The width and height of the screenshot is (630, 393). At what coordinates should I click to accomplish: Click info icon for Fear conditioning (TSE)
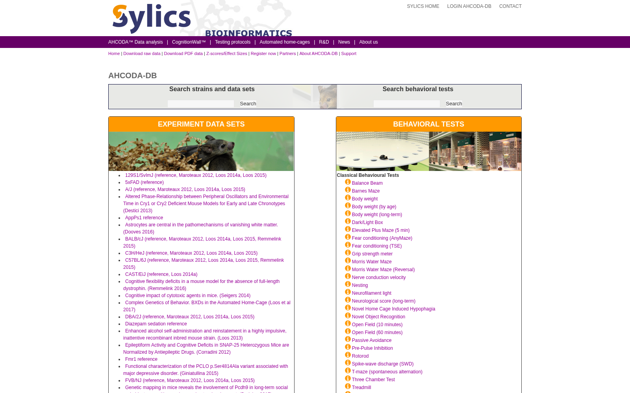coord(348,245)
